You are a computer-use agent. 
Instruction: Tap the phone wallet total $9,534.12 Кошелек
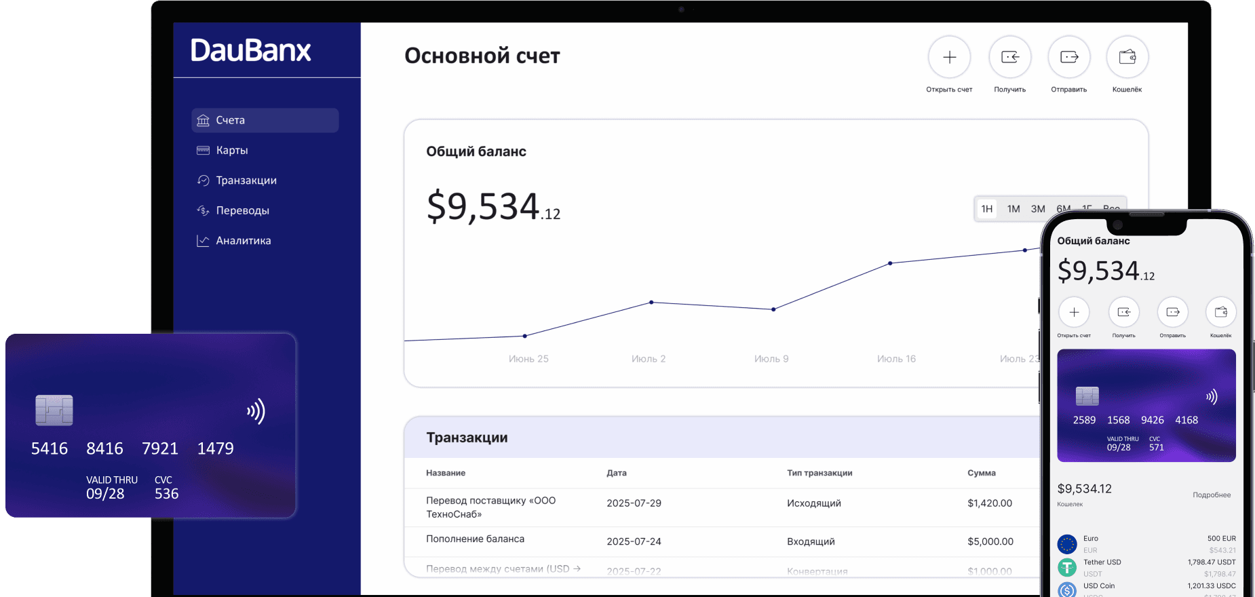(x=1084, y=494)
